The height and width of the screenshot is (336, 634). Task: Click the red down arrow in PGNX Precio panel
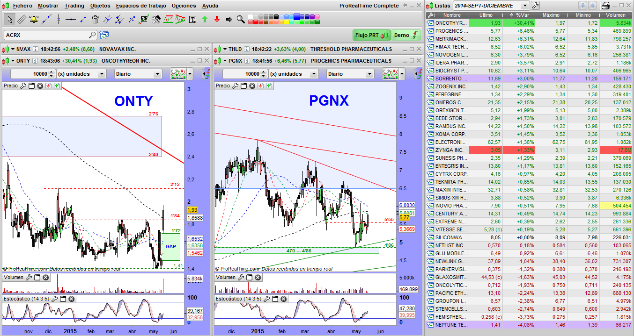tap(260, 86)
